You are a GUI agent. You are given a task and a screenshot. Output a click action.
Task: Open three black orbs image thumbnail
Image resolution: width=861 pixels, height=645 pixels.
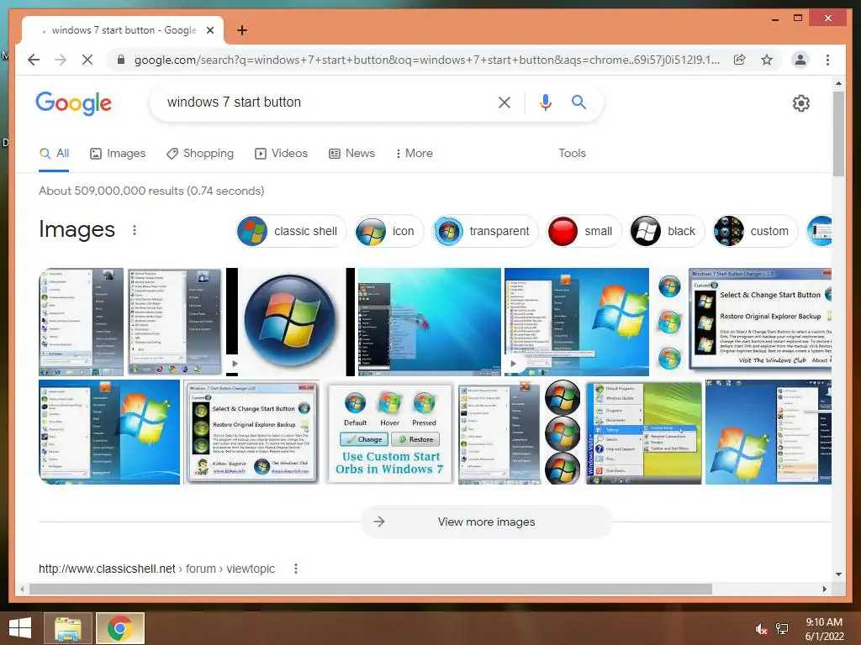563,433
